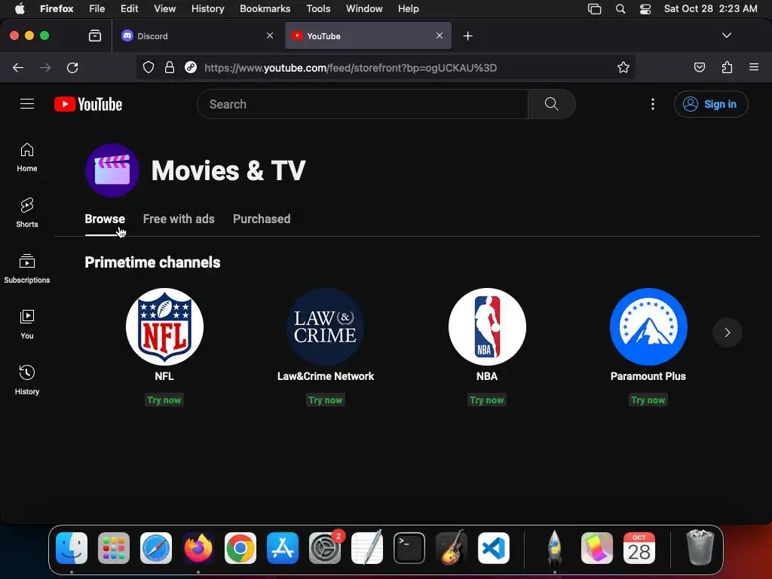Viewport: 772px width, 579px height.
Task: Open Finder from the Dock
Action: click(x=72, y=548)
